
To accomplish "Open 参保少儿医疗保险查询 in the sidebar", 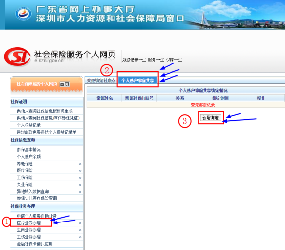I will 37,198.
